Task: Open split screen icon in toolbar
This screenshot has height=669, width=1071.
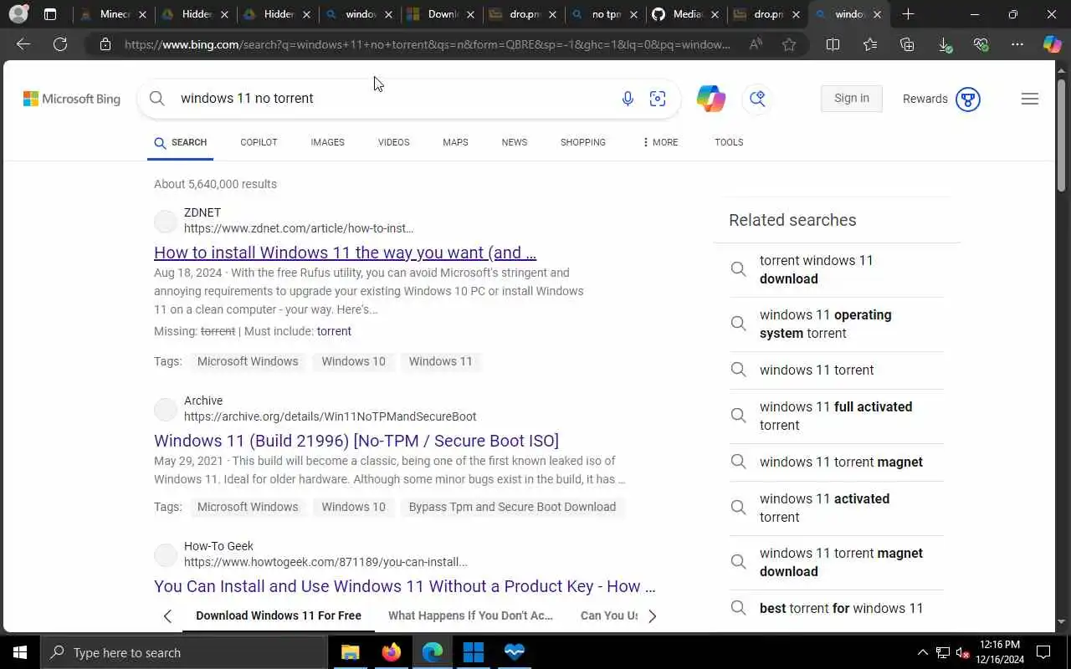Action: 833,44
